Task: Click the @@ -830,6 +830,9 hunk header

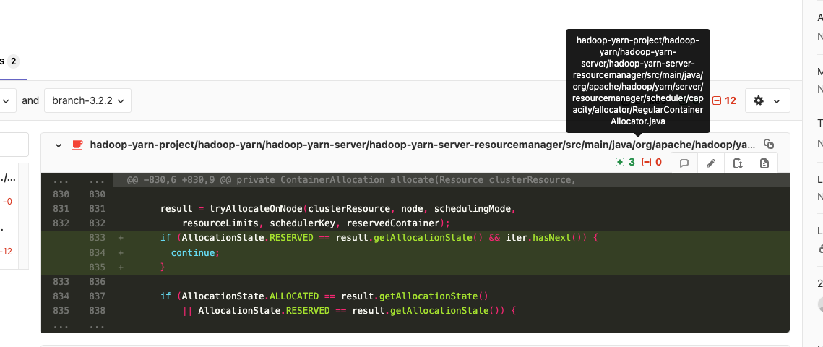Action: click(x=351, y=180)
